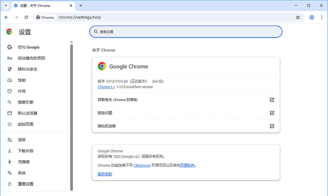The image size is (328, 196).
Task: Select the 设置 - 关于 Chrome tab
Action: pos(43,6)
